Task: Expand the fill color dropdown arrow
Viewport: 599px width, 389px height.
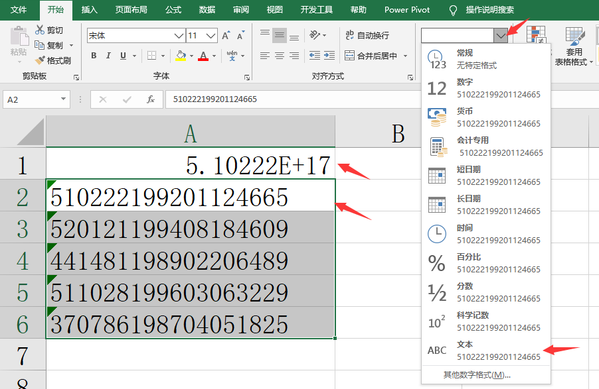Action: tap(192, 56)
